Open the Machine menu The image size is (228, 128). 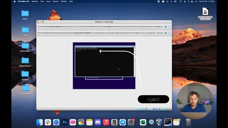click(x=35, y=1)
